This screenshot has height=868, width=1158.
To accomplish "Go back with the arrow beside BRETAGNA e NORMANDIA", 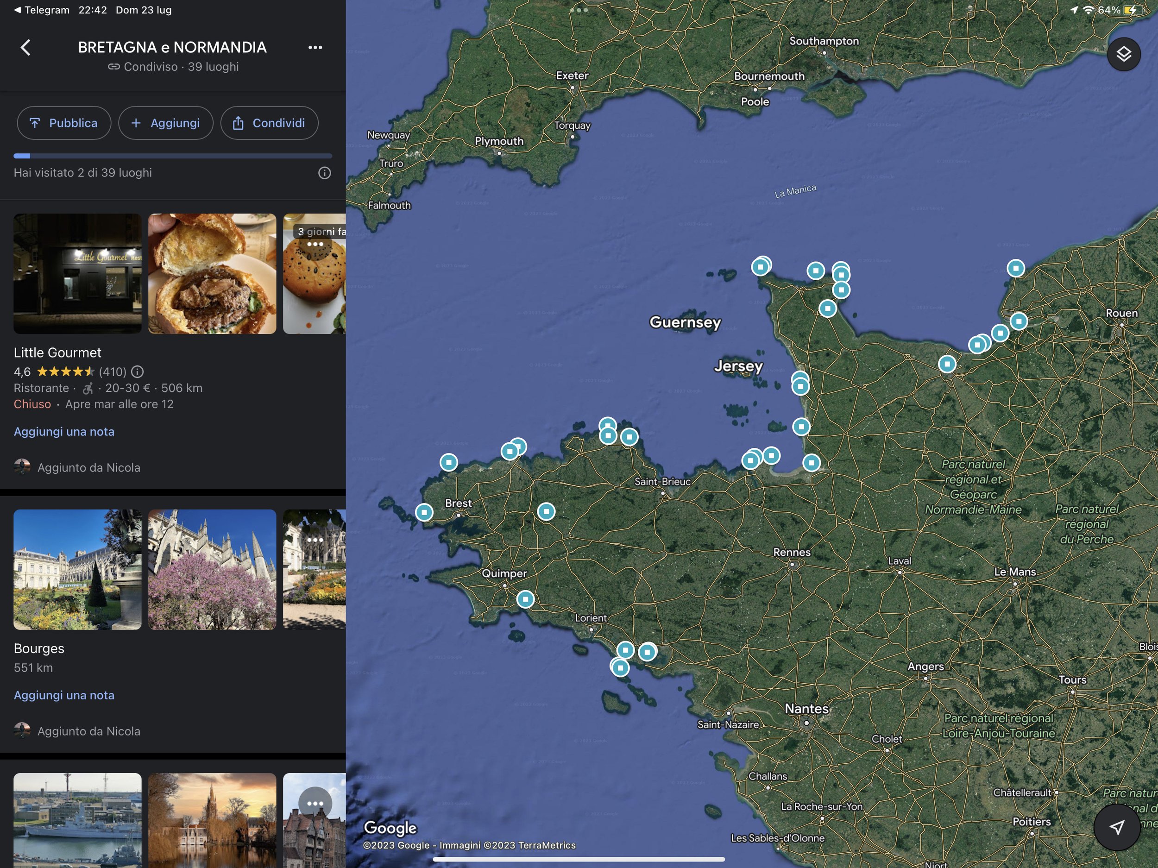I will coord(25,47).
